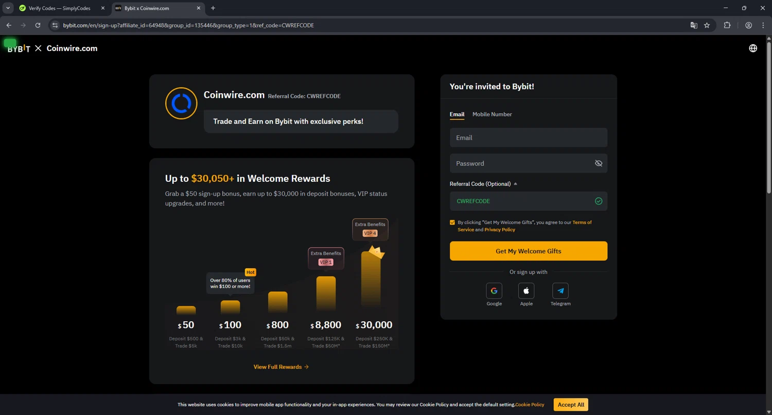The width and height of the screenshot is (772, 415).
Task: Close the Bybit x Coinwire.com tab
Action: [x=200, y=8]
